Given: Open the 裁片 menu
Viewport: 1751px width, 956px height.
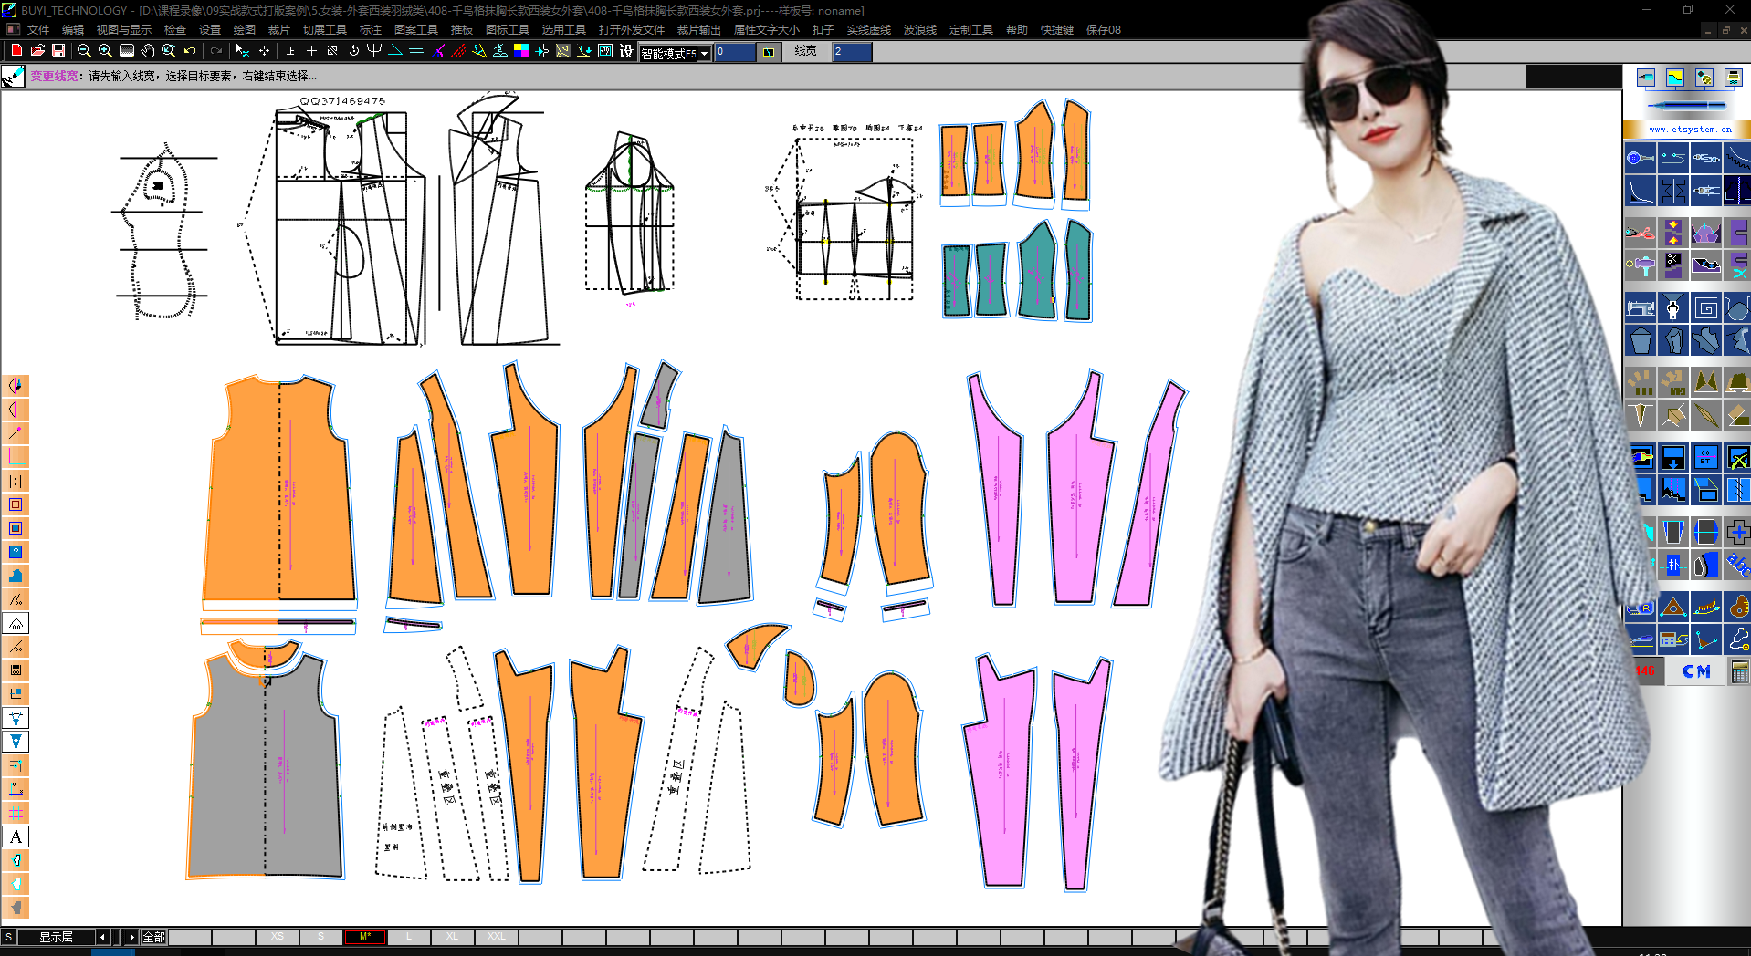Looking at the screenshot, I should (278, 30).
